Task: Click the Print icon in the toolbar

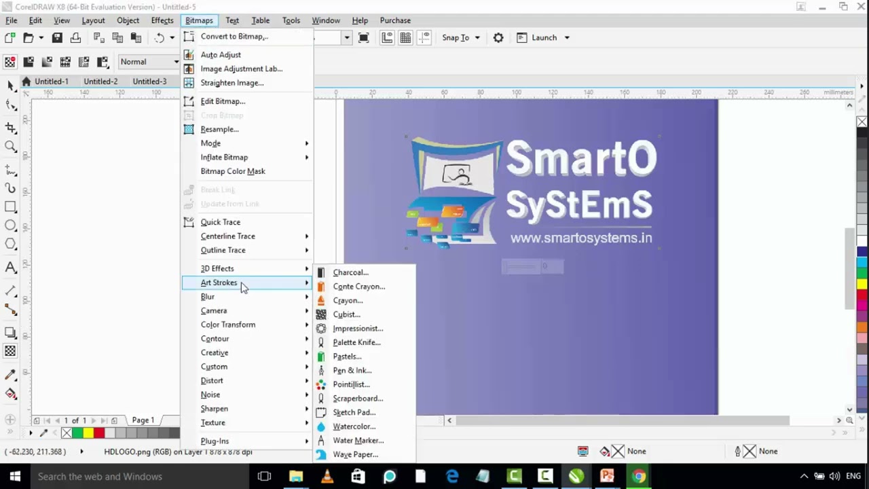Action: tap(75, 38)
